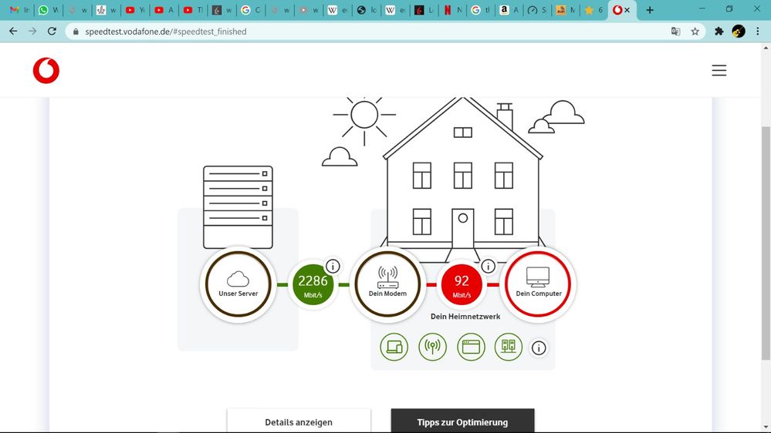Select the green WLAN antenna icon

[x=432, y=347]
